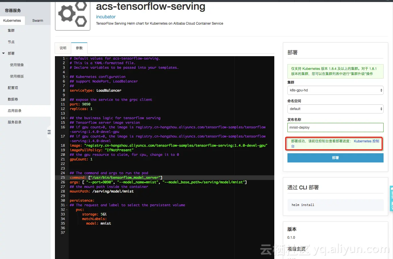Open 节点 in the sidebar
This screenshot has width=393, height=259.
click(x=11, y=42)
